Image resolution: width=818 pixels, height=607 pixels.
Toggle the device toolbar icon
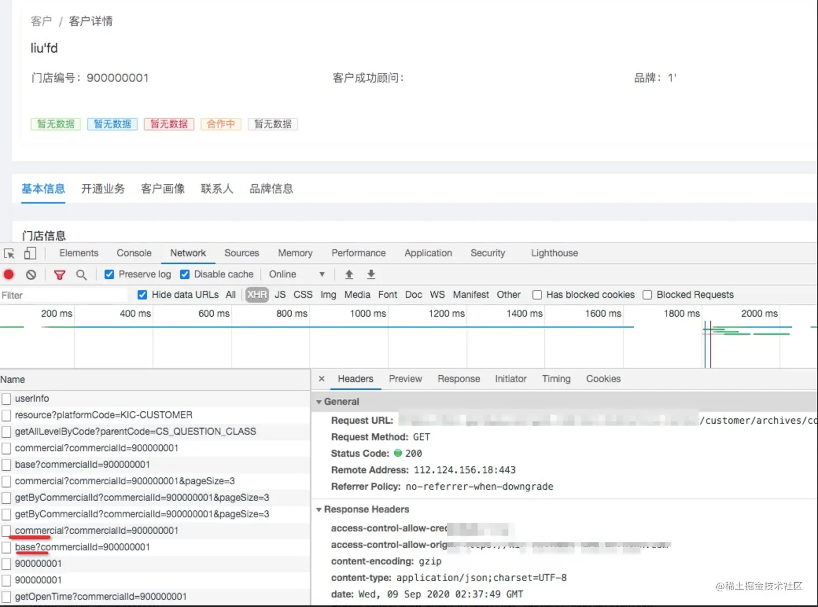30,253
